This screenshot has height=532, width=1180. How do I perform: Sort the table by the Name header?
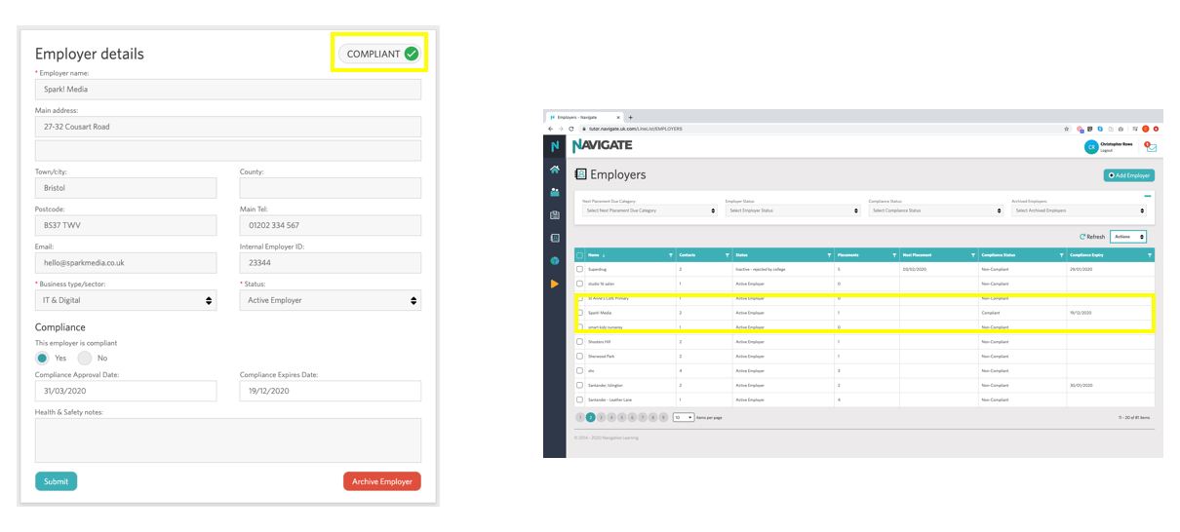(x=595, y=255)
